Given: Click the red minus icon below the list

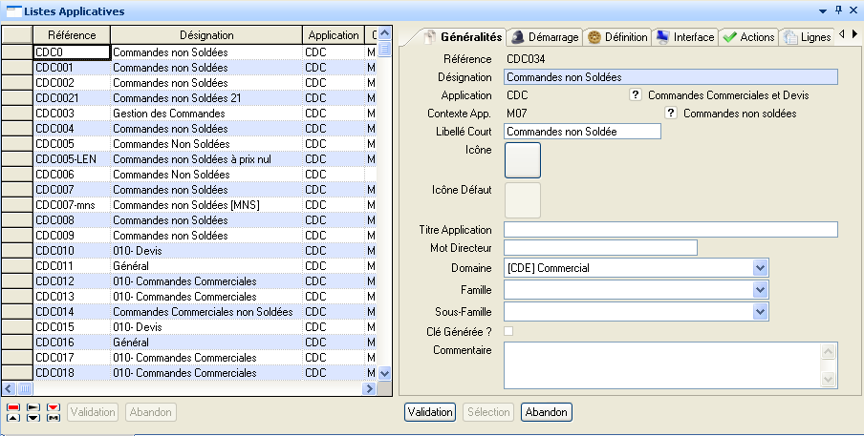Looking at the screenshot, I should click(x=12, y=407).
